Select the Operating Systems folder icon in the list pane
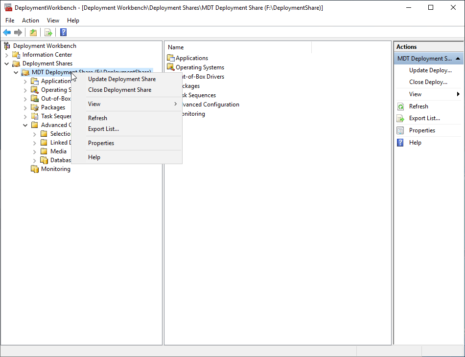 [x=171, y=67]
